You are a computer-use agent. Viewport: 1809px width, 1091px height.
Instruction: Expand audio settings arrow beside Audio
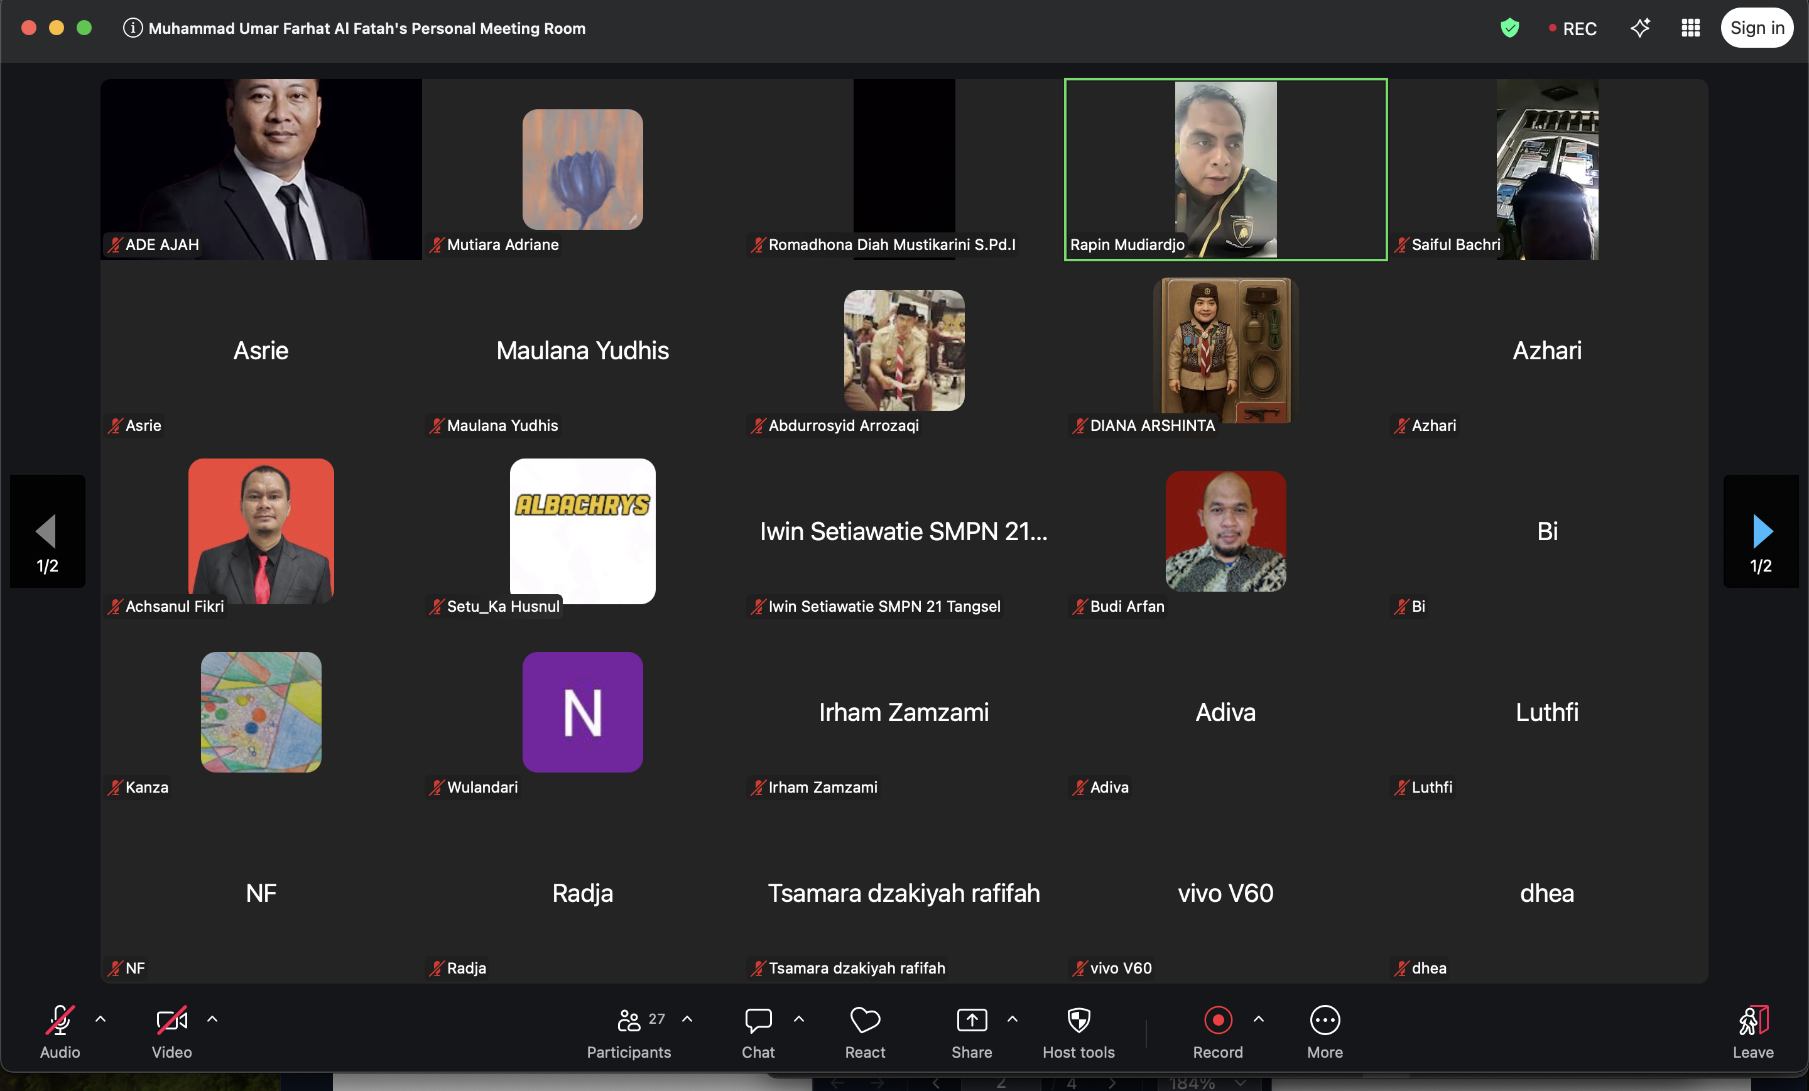pos(100,1019)
